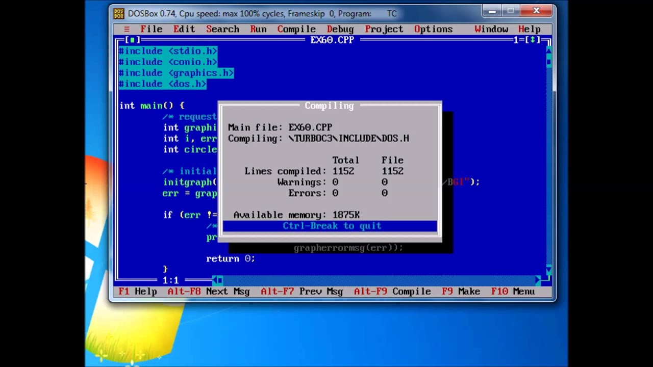Click the '#include <stdio.h>' line
The height and width of the screenshot is (367, 653).
click(x=168, y=51)
